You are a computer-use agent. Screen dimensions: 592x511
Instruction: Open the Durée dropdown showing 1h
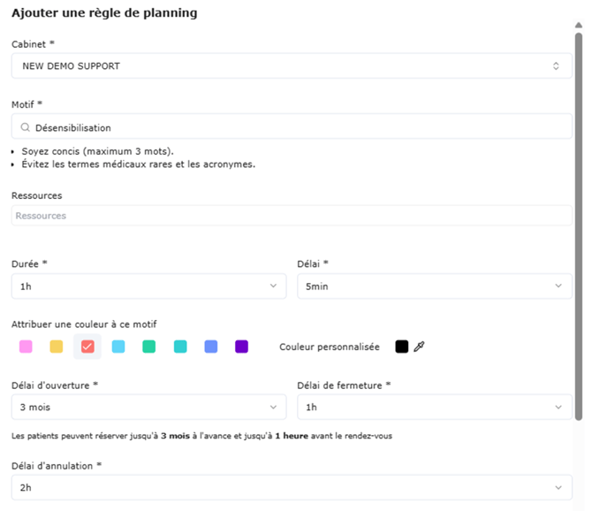pyautogui.click(x=148, y=286)
